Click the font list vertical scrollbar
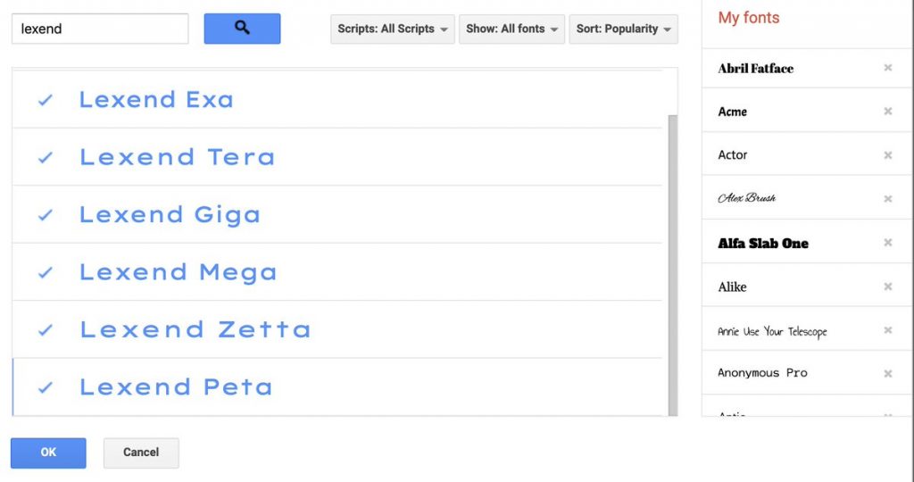914x482 pixels. (x=673, y=265)
